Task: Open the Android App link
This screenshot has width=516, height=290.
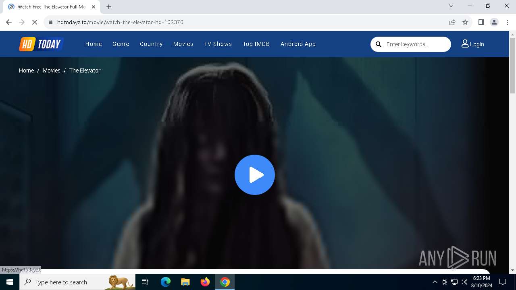Action: tap(298, 44)
